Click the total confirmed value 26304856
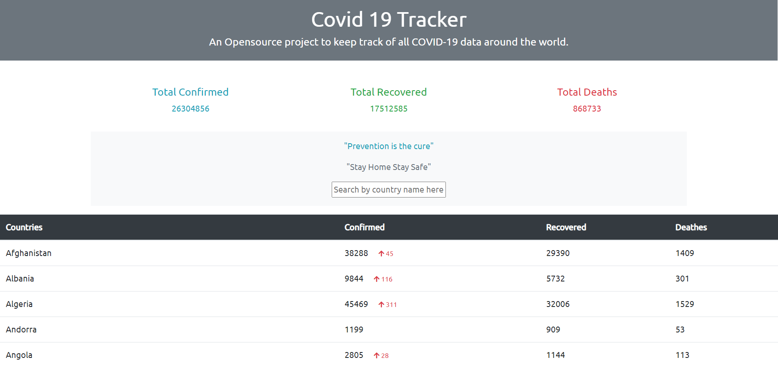The height and width of the screenshot is (365, 778). (190, 109)
